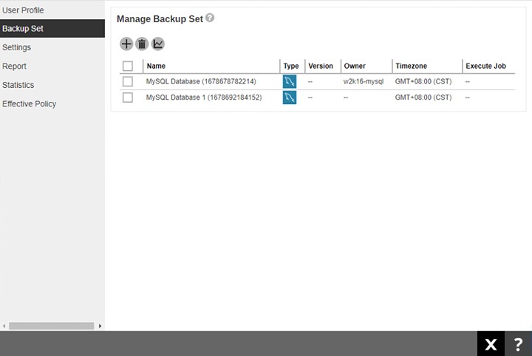
Task: Toggle the select-all checkbox in table header
Action: point(128,66)
